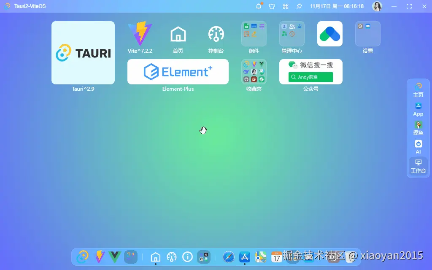Open the 组件 folder on the desktop
The height and width of the screenshot is (270, 432).
tap(254, 34)
